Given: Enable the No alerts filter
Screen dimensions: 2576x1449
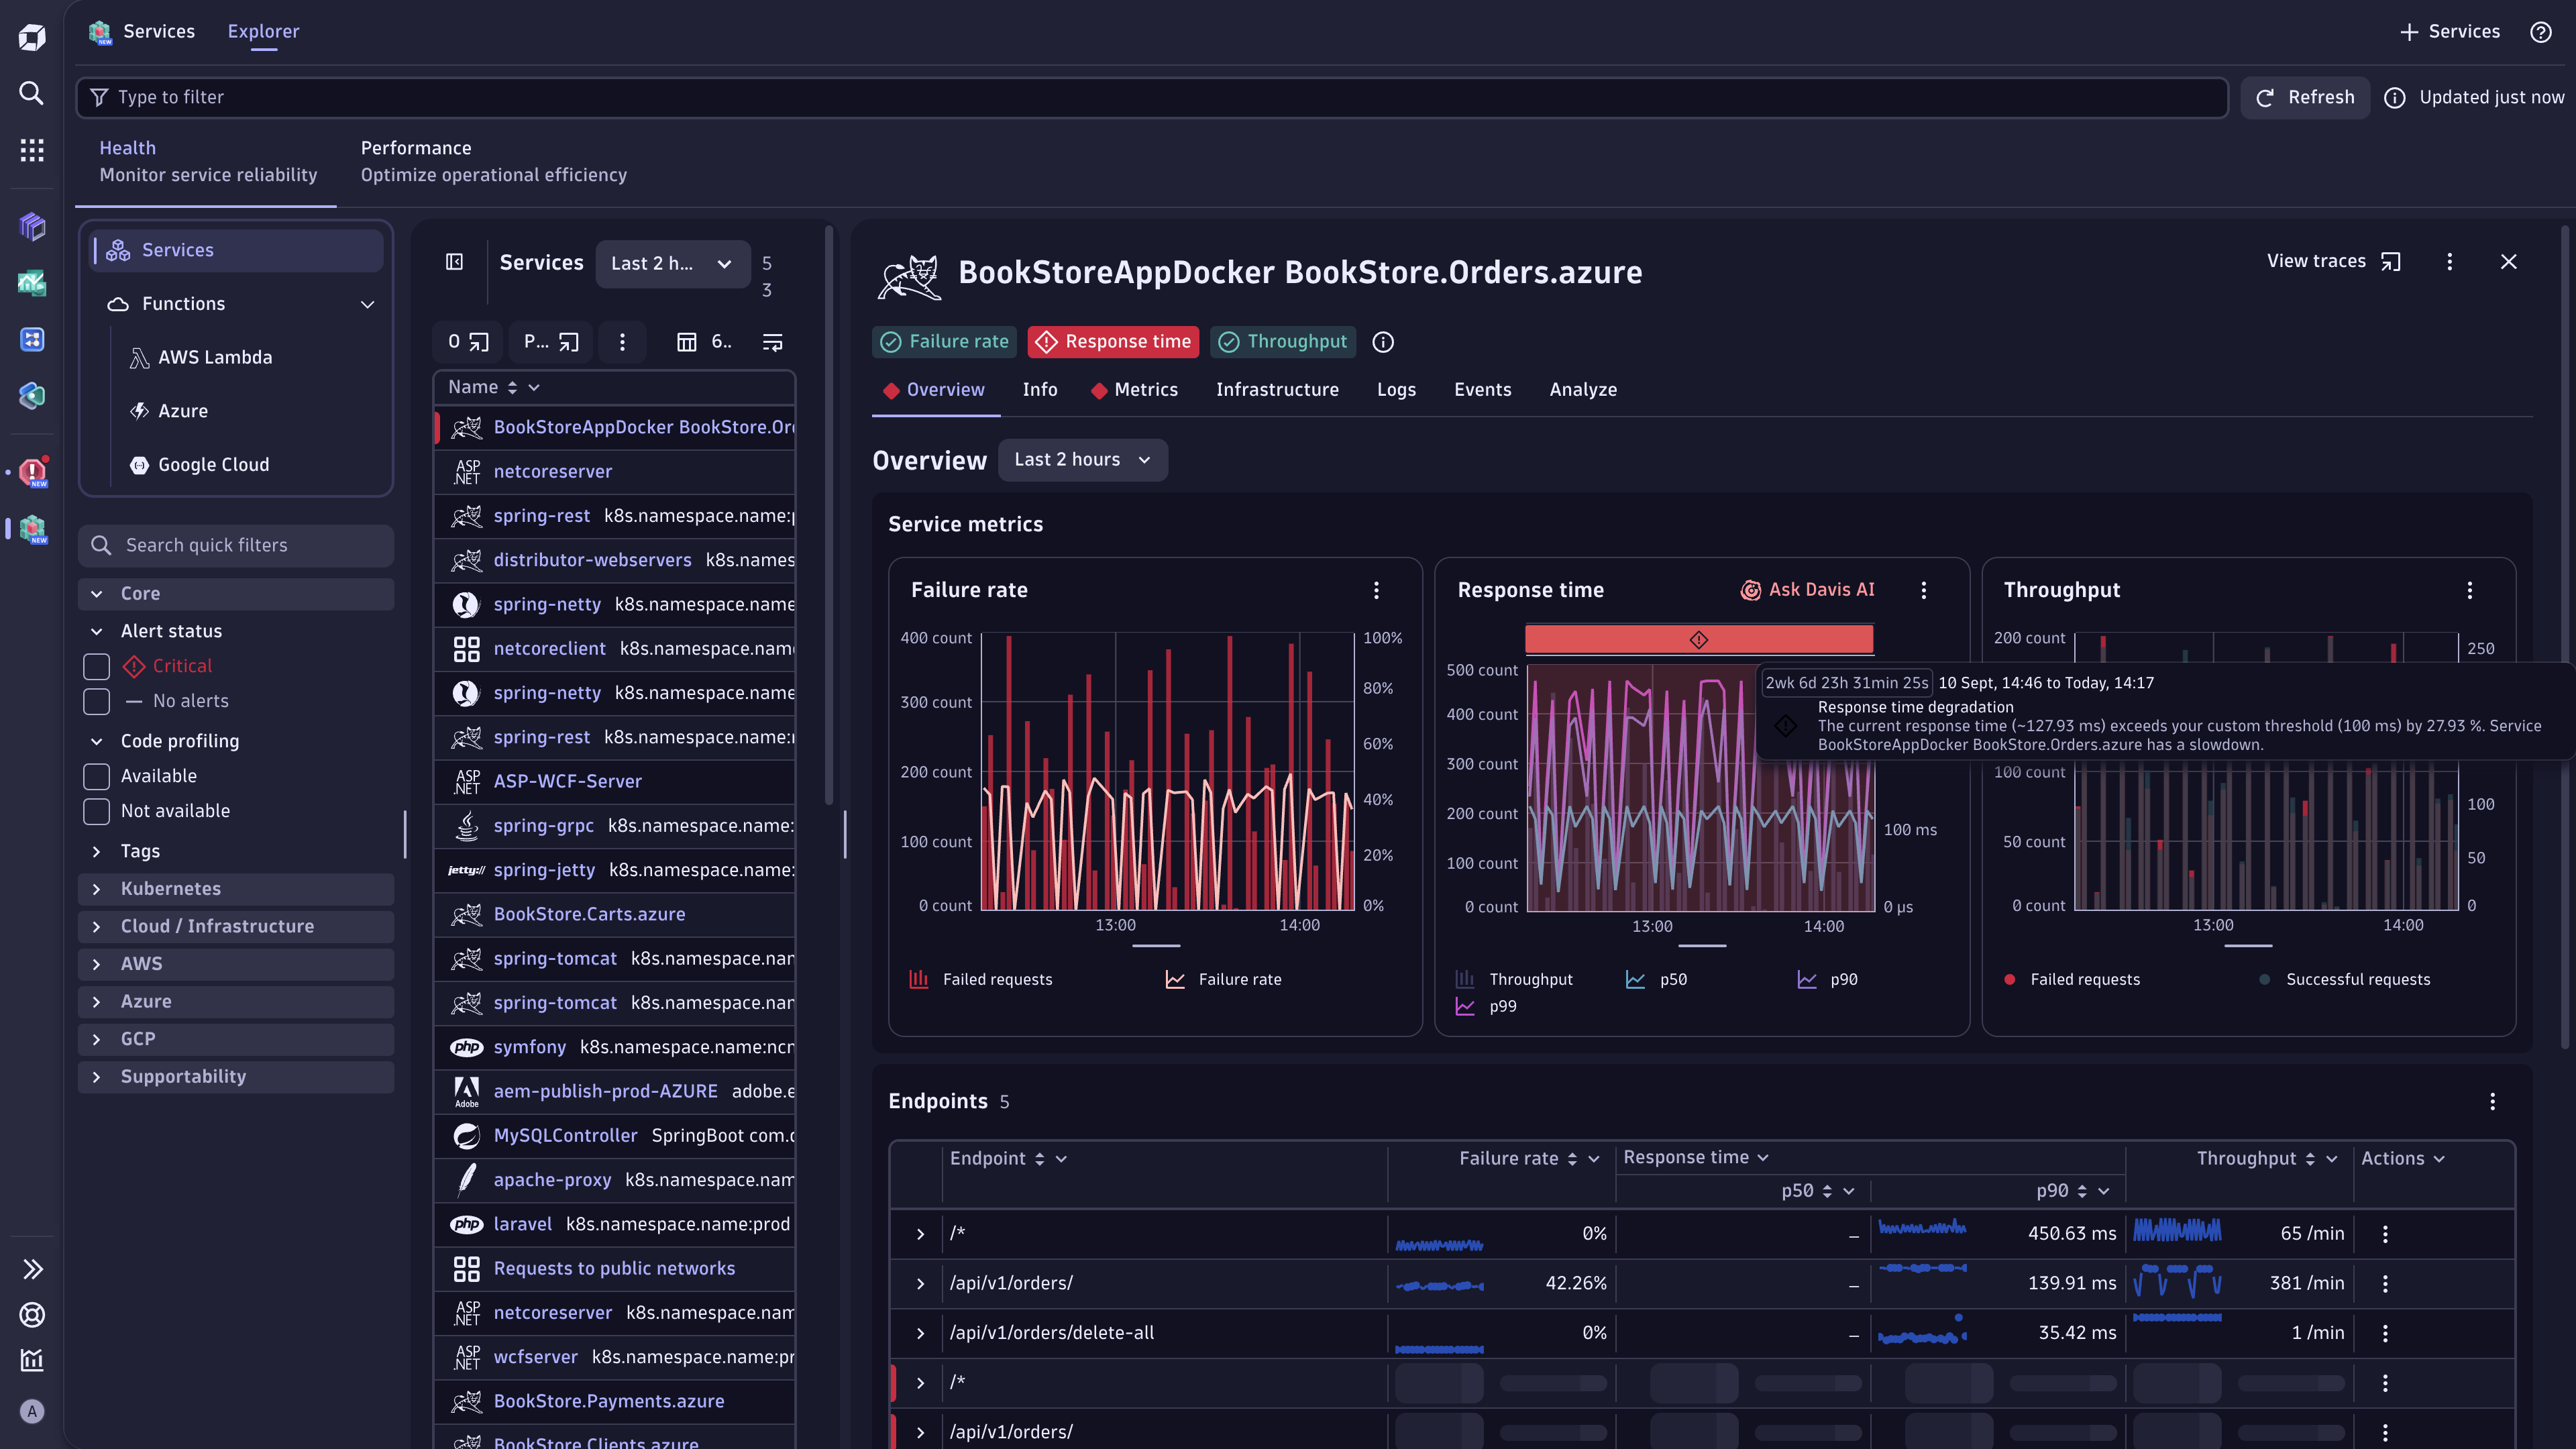Looking at the screenshot, I should [96, 701].
